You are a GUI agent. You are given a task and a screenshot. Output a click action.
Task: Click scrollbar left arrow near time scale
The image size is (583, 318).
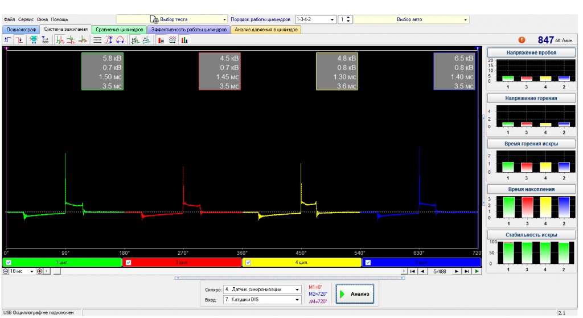(x=47, y=271)
